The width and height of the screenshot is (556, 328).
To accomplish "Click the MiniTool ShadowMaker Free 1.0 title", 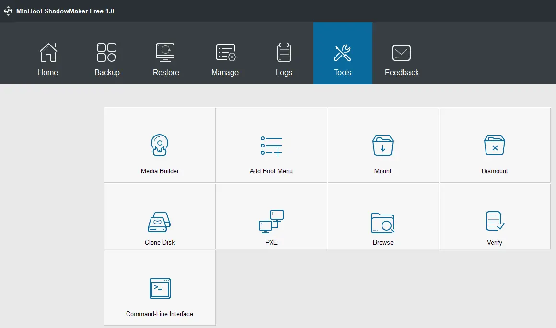I will tap(65, 11).
